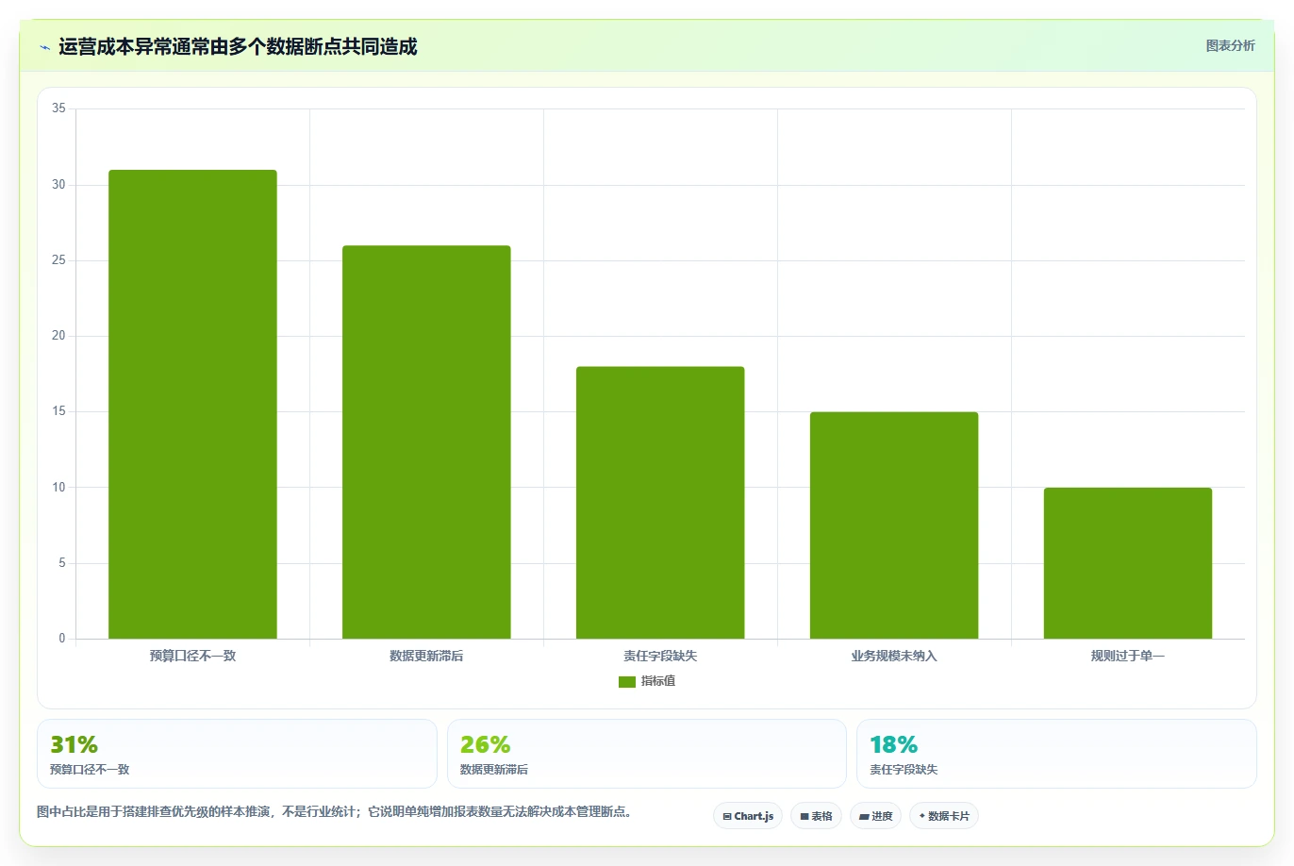
Task: Click the Chart.js tag chip
Action: (x=748, y=816)
